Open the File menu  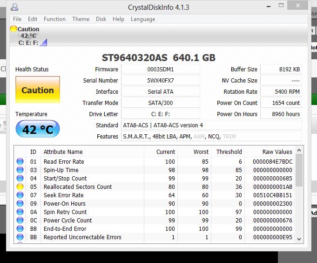(x=17, y=19)
